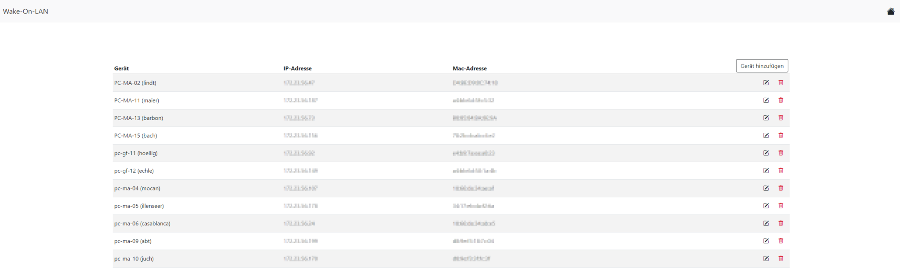Delete the pc-ma-06 (casablanca) device
This screenshot has width=900, height=275.
781,223
